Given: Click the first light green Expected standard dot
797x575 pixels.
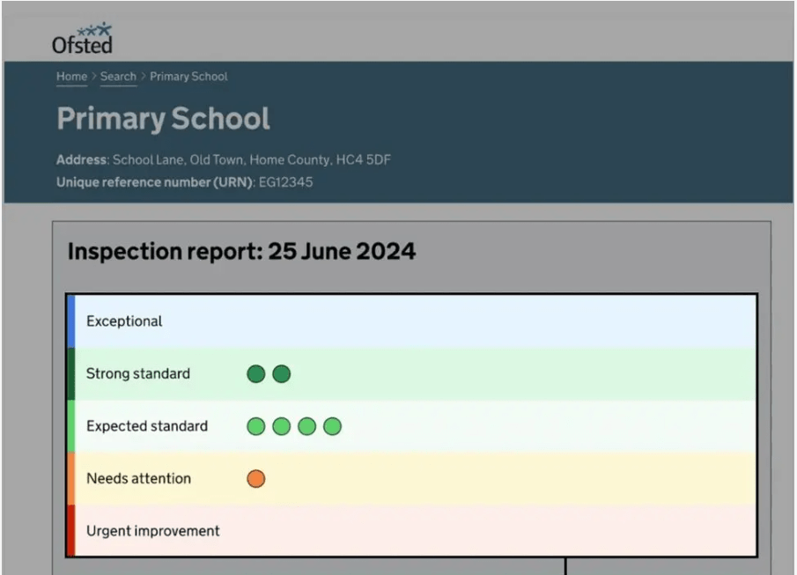Looking at the screenshot, I should coord(255,427).
